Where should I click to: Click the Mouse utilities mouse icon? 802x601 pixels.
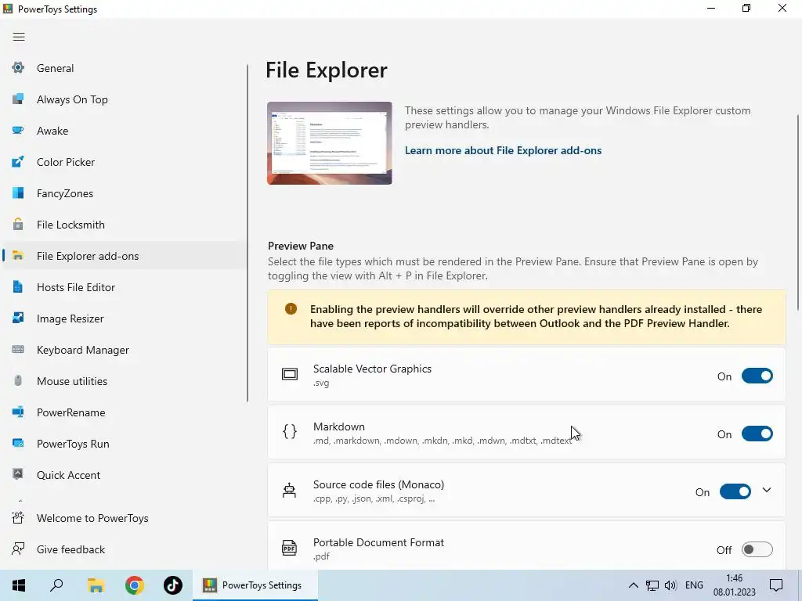tap(18, 381)
